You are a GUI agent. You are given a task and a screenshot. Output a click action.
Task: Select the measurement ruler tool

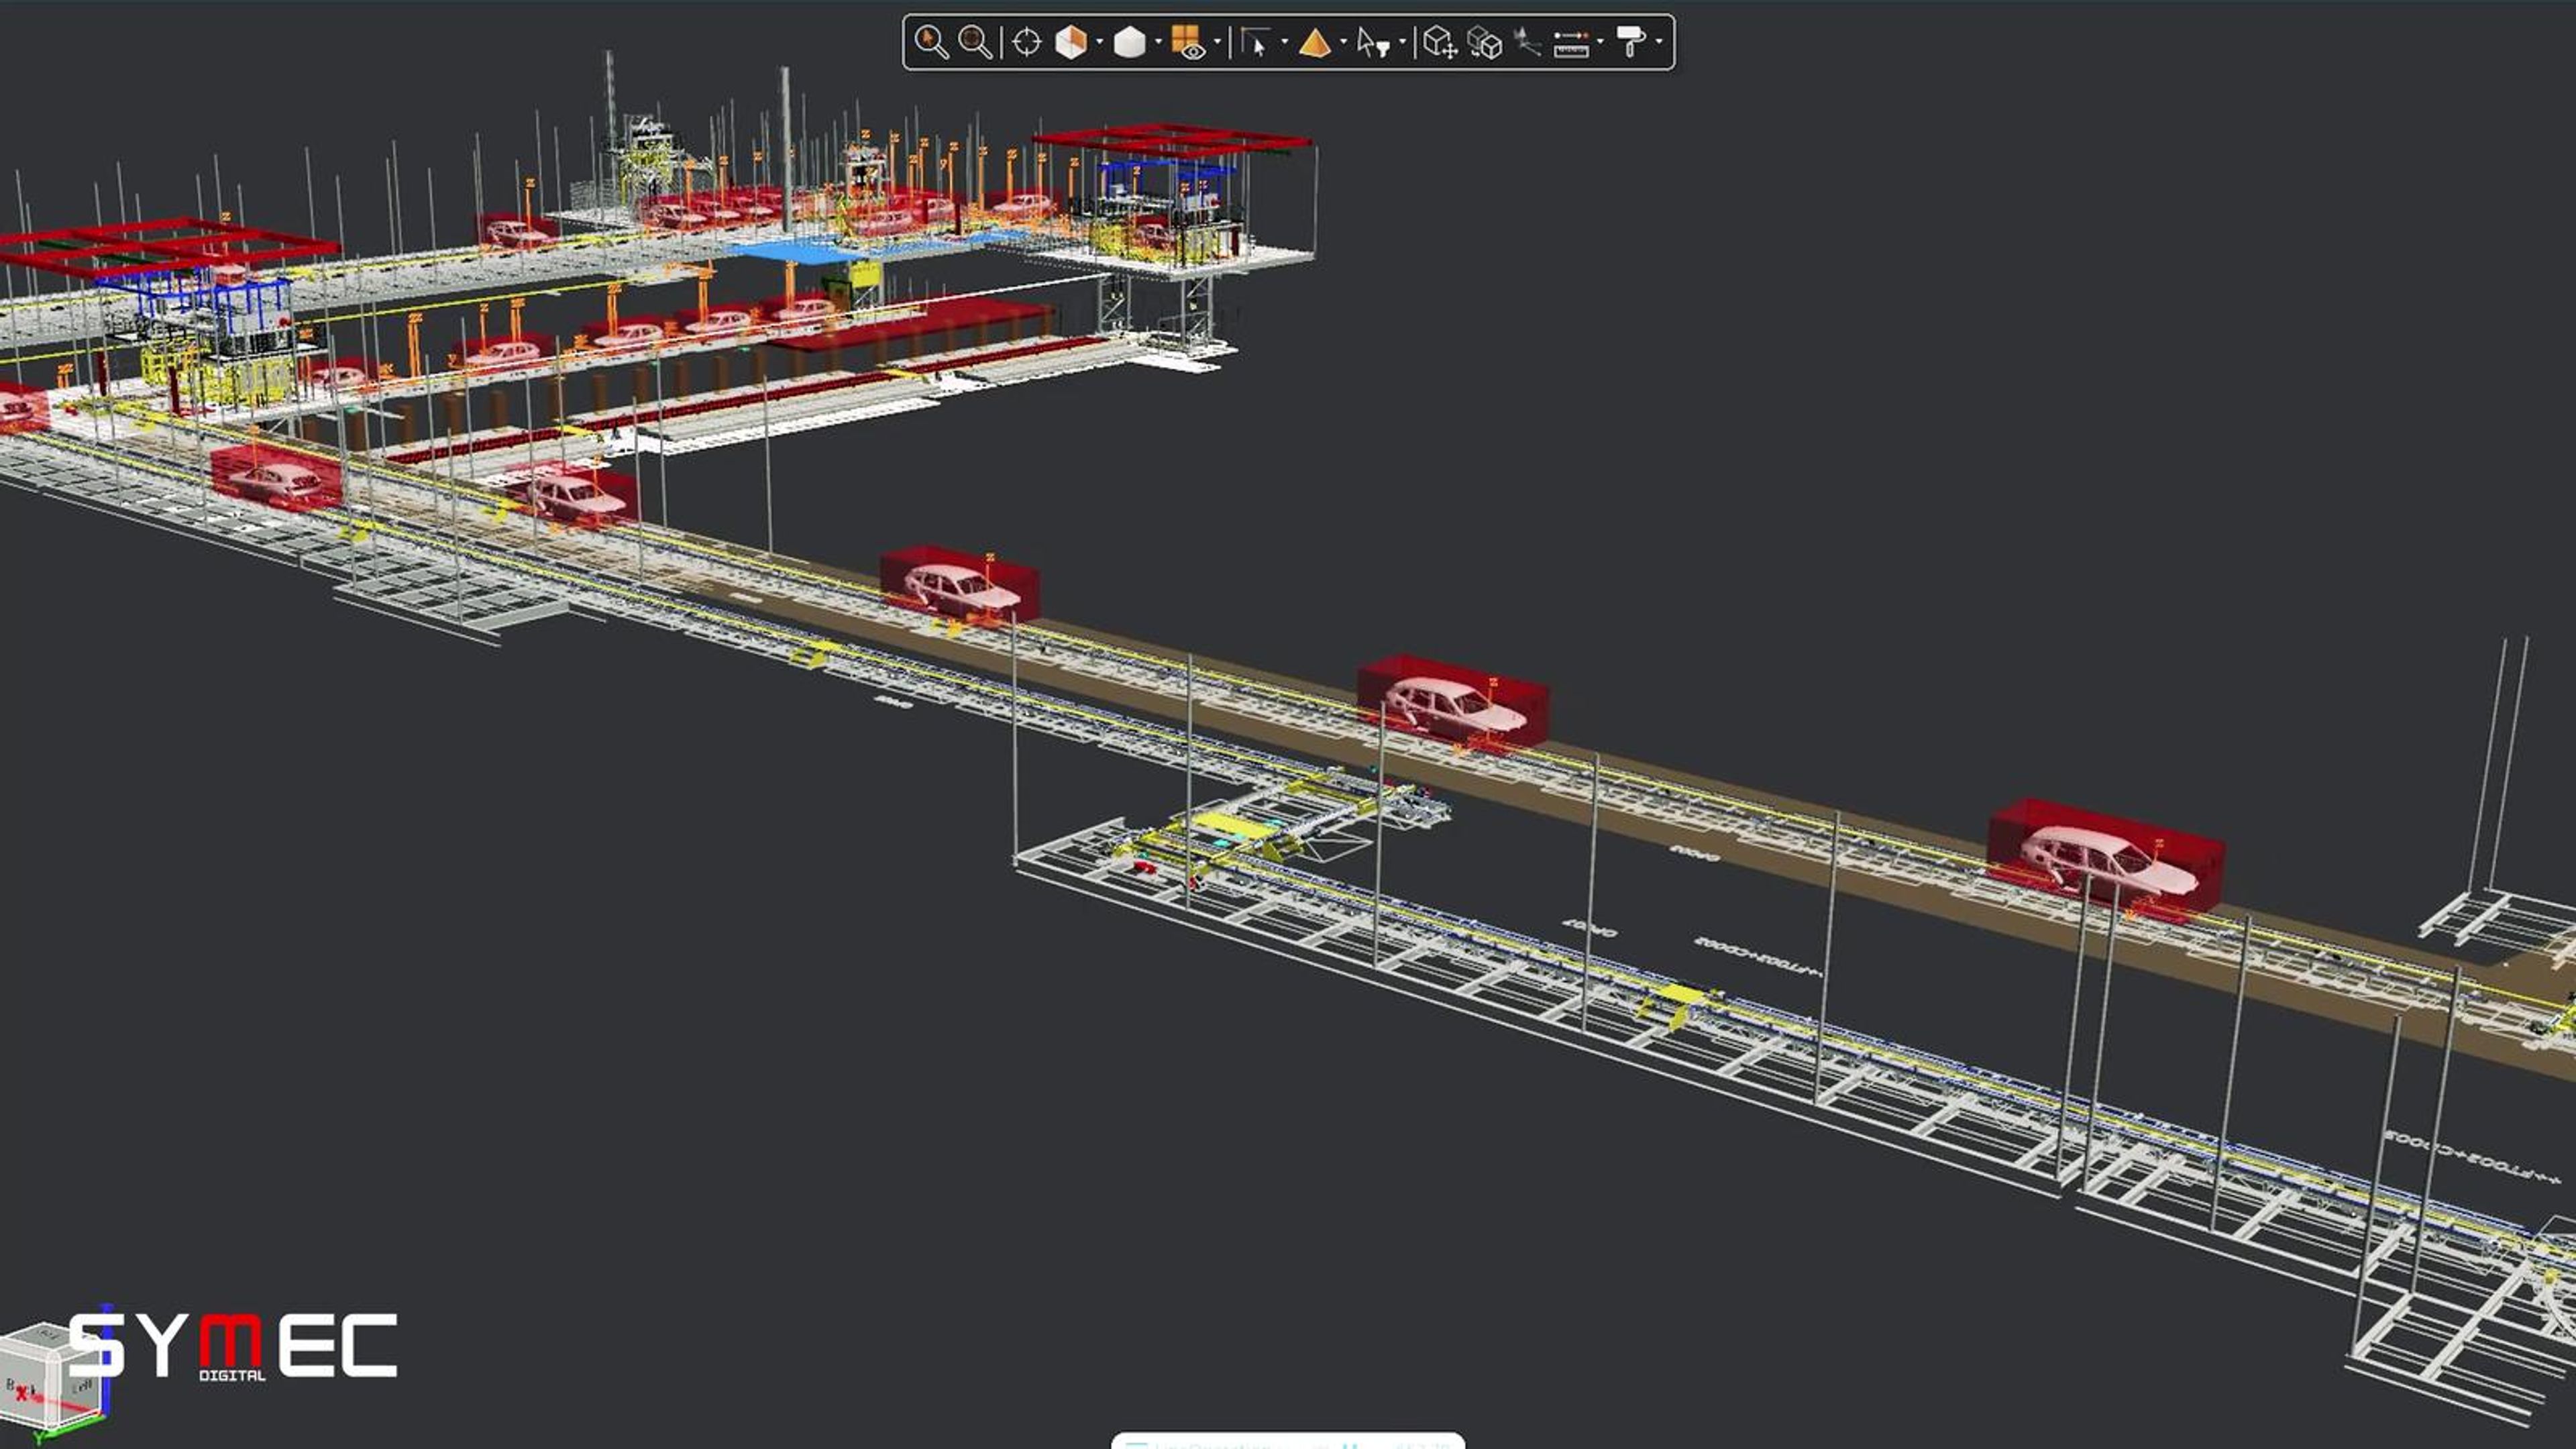pyautogui.click(x=1571, y=42)
